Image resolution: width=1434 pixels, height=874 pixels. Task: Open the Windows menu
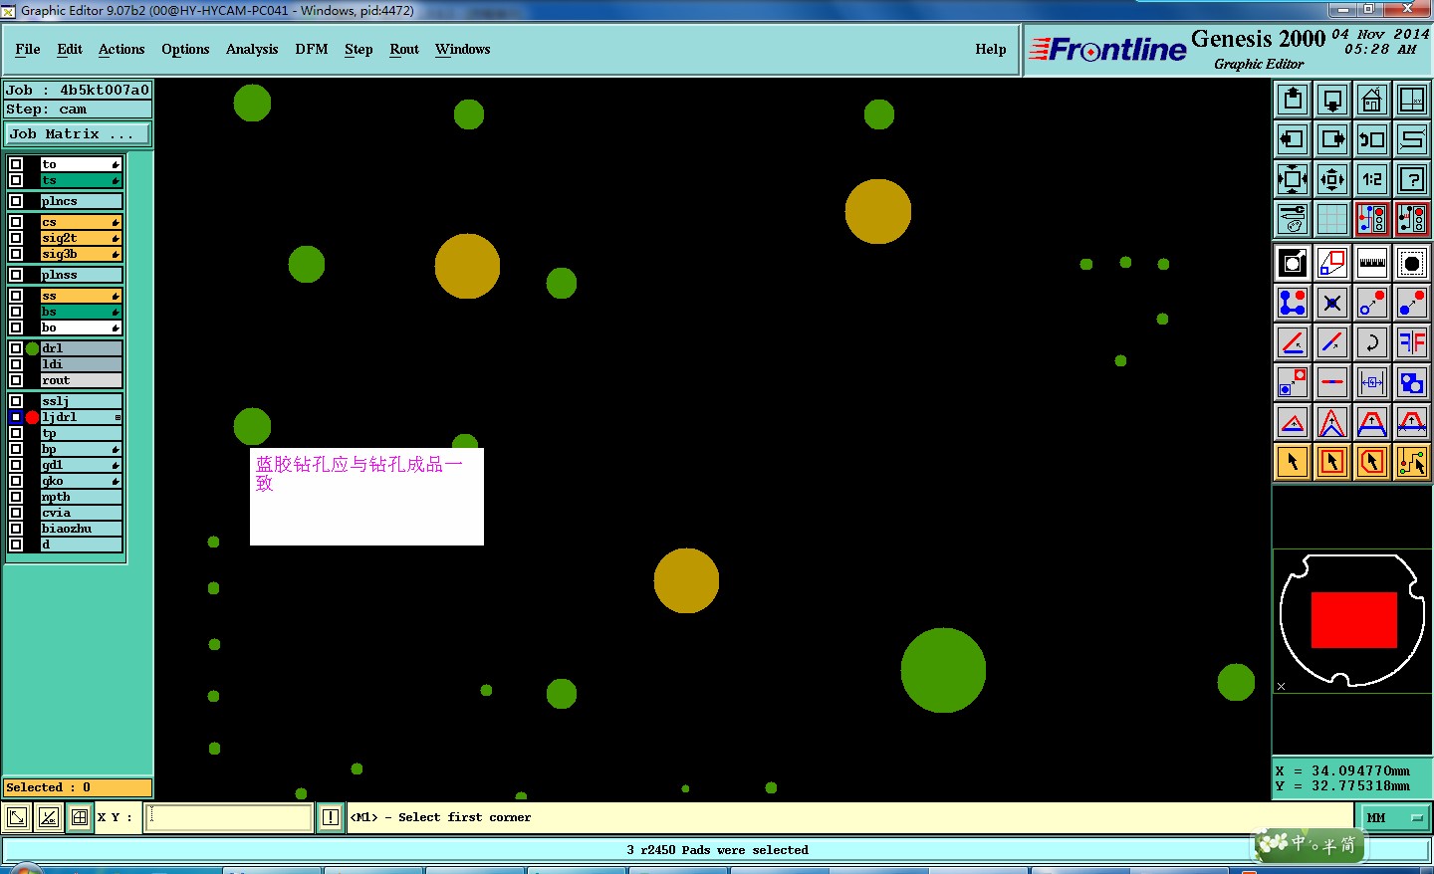[x=463, y=49]
